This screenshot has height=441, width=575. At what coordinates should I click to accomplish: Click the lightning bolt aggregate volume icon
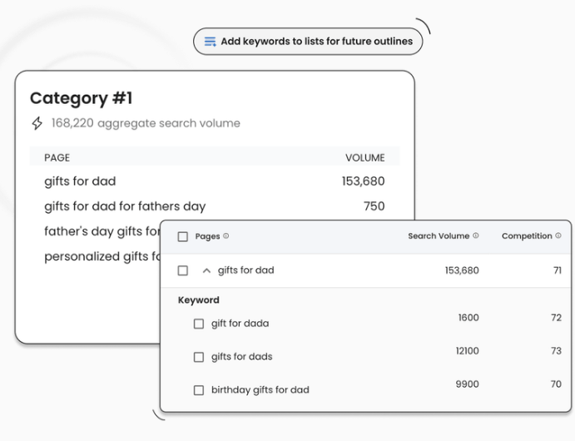(x=37, y=123)
